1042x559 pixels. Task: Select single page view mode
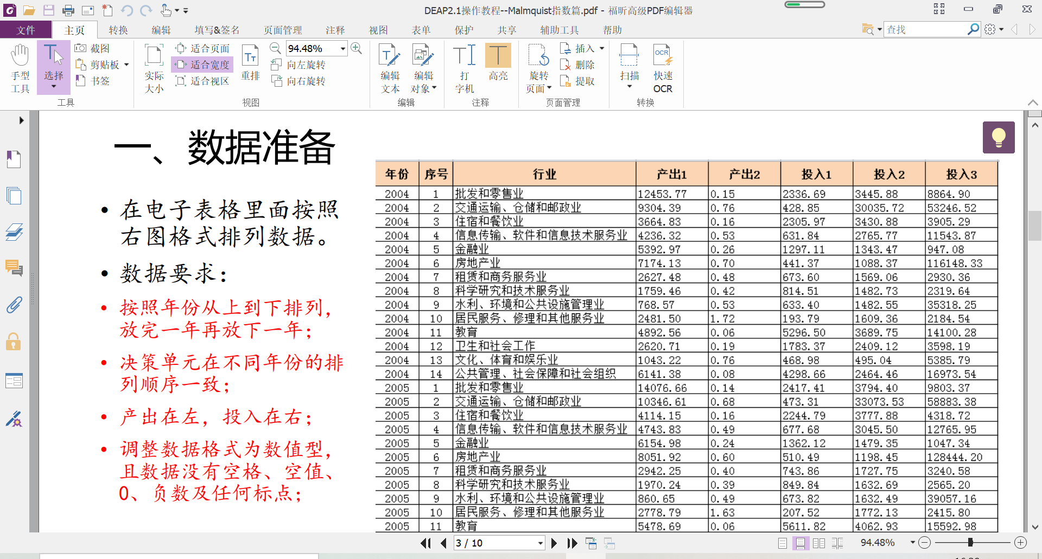pos(783,543)
